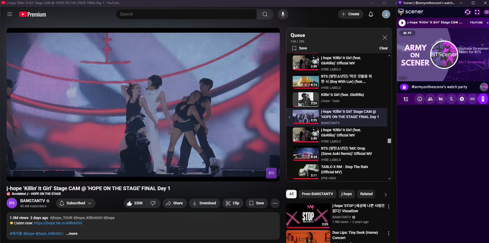Viewport: 489px width, 243px height.
Task: Click the Scener party lock icon
Action: pyautogui.click(x=404, y=87)
